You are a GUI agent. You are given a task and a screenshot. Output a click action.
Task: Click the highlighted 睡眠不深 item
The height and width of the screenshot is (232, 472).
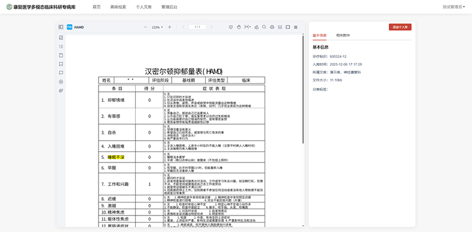116,157
